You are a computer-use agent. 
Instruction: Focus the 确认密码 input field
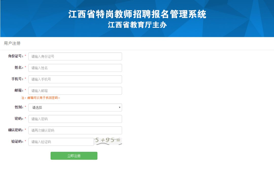[x=75, y=130]
